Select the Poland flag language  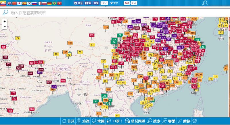(x=44, y=3)
